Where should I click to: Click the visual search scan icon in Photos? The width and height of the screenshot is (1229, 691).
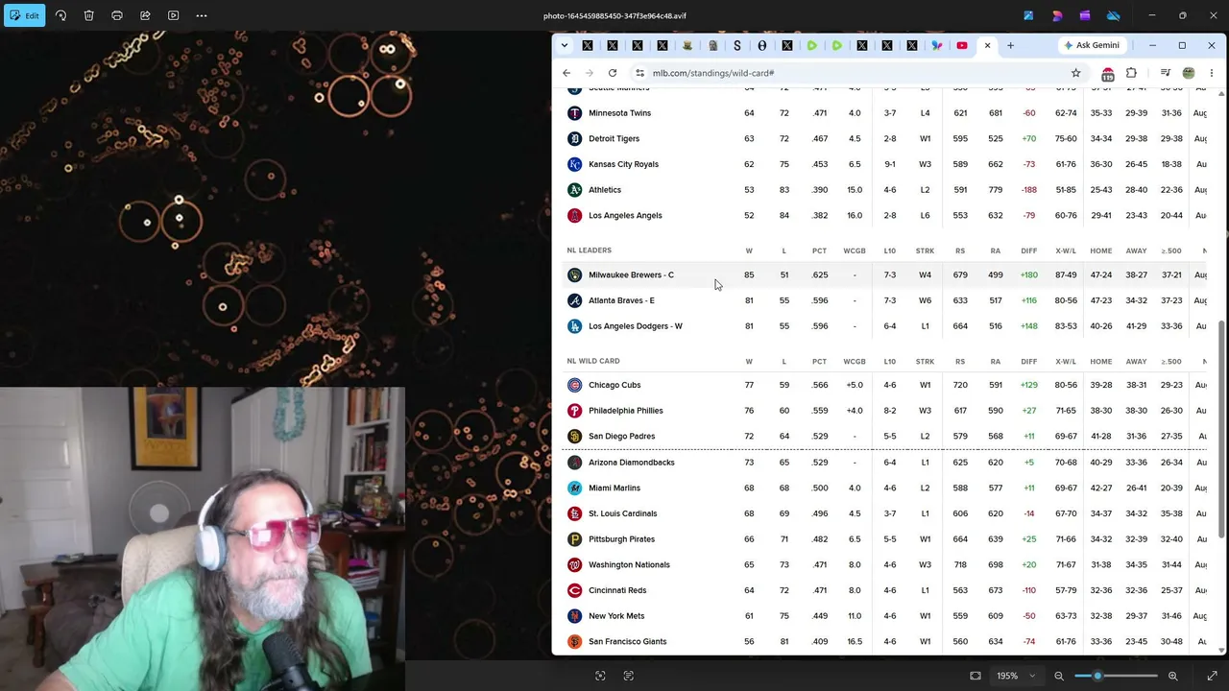[x=600, y=676]
